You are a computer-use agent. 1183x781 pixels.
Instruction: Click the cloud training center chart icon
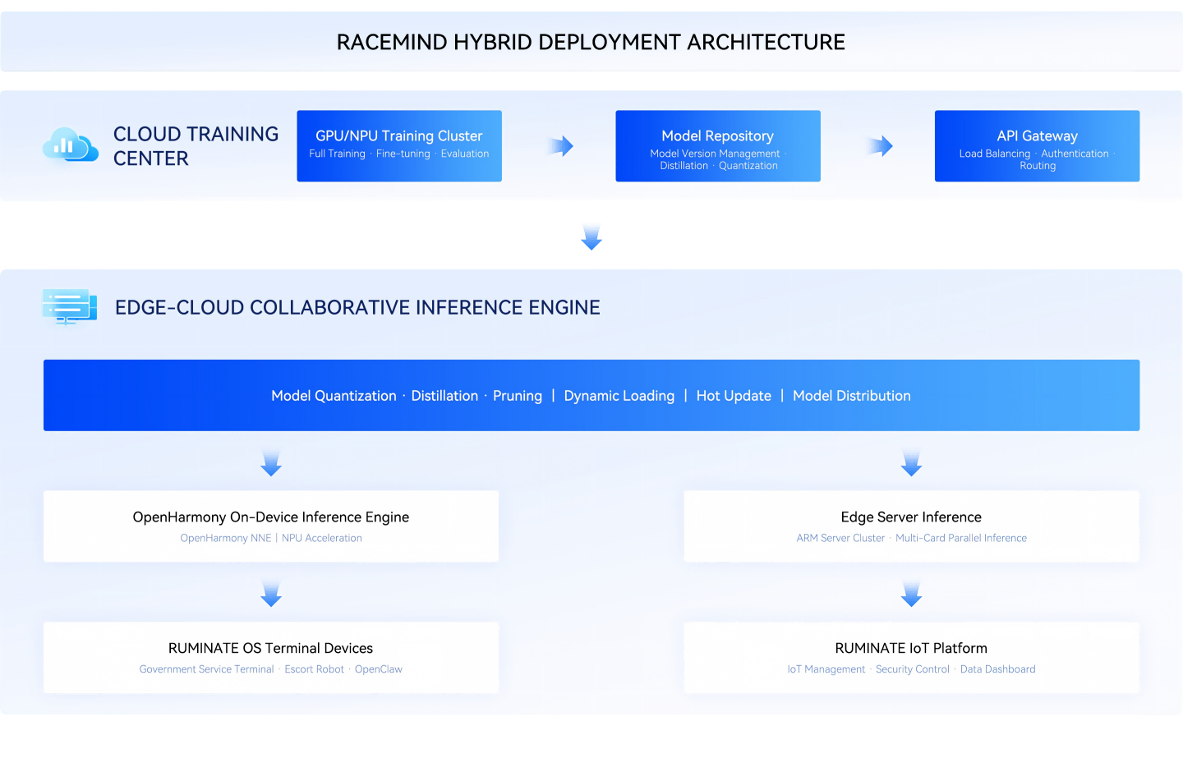click(70, 145)
